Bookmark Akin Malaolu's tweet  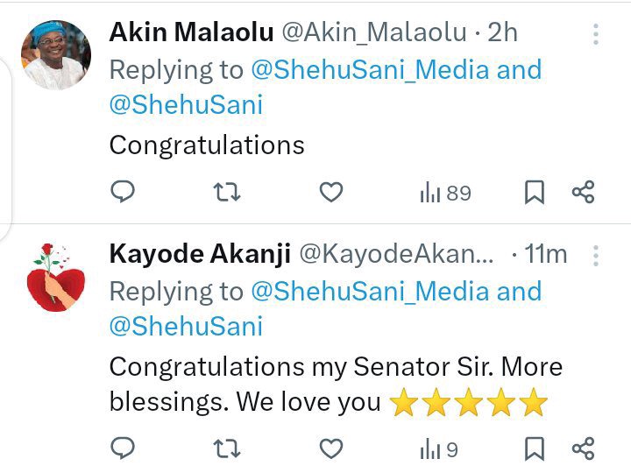[x=535, y=192]
